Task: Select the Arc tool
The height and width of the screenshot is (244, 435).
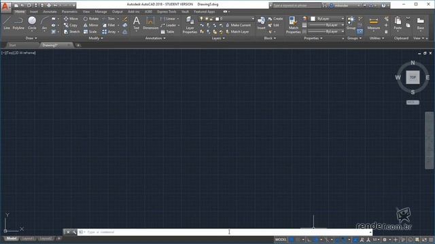Action: 44,23
